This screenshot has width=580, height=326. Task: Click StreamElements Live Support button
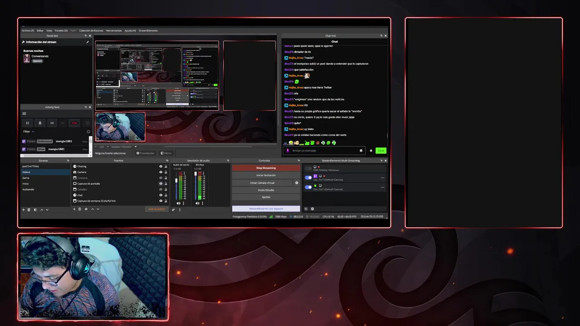point(266,209)
